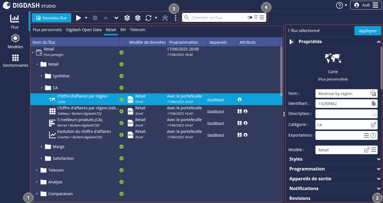Click the Appliquer button
The height and width of the screenshot is (203, 383).
368,31
